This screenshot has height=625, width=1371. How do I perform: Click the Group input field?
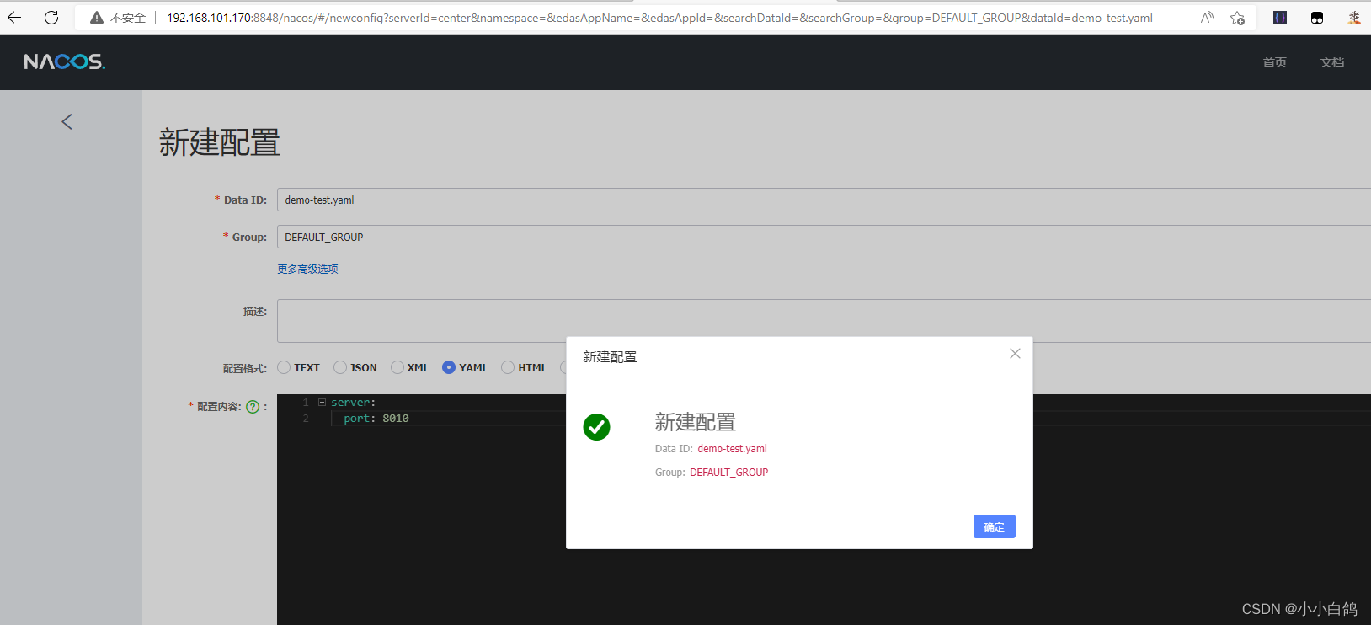click(x=824, y=237)
